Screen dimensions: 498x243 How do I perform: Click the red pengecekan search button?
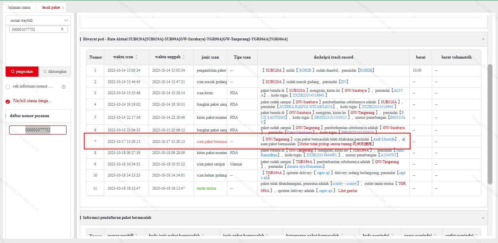(x=22, y=72)
